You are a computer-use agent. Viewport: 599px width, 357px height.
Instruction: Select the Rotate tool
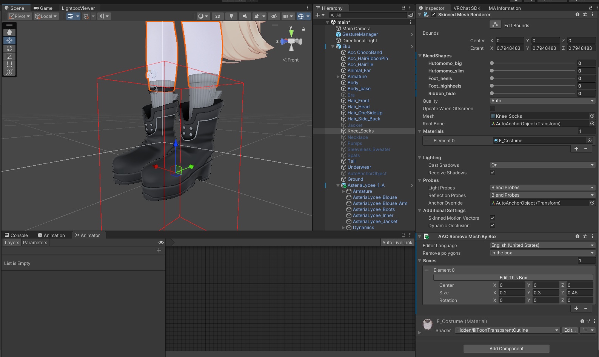click(9, 48)
